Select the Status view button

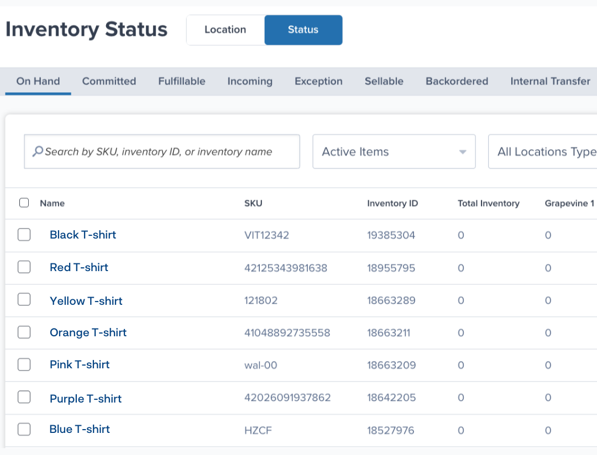click(303, 30)
